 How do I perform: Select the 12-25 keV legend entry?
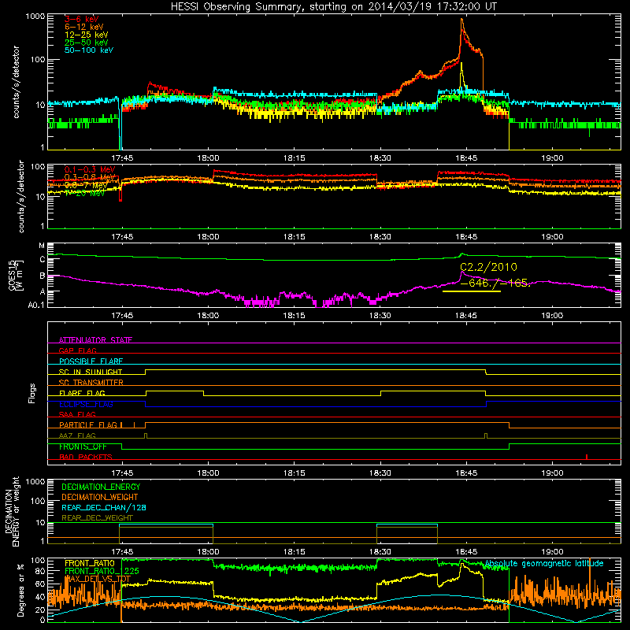click(x=87, y=35)
